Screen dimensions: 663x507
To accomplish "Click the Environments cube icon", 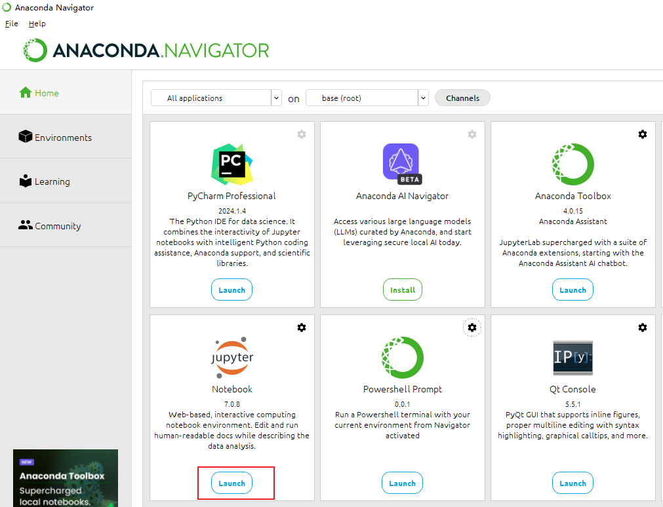I will click(x=26, y=136).
